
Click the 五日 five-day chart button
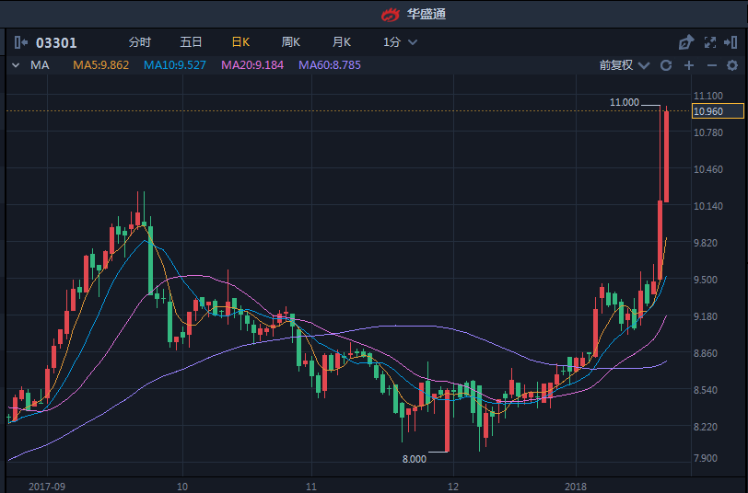click(191, 42)
